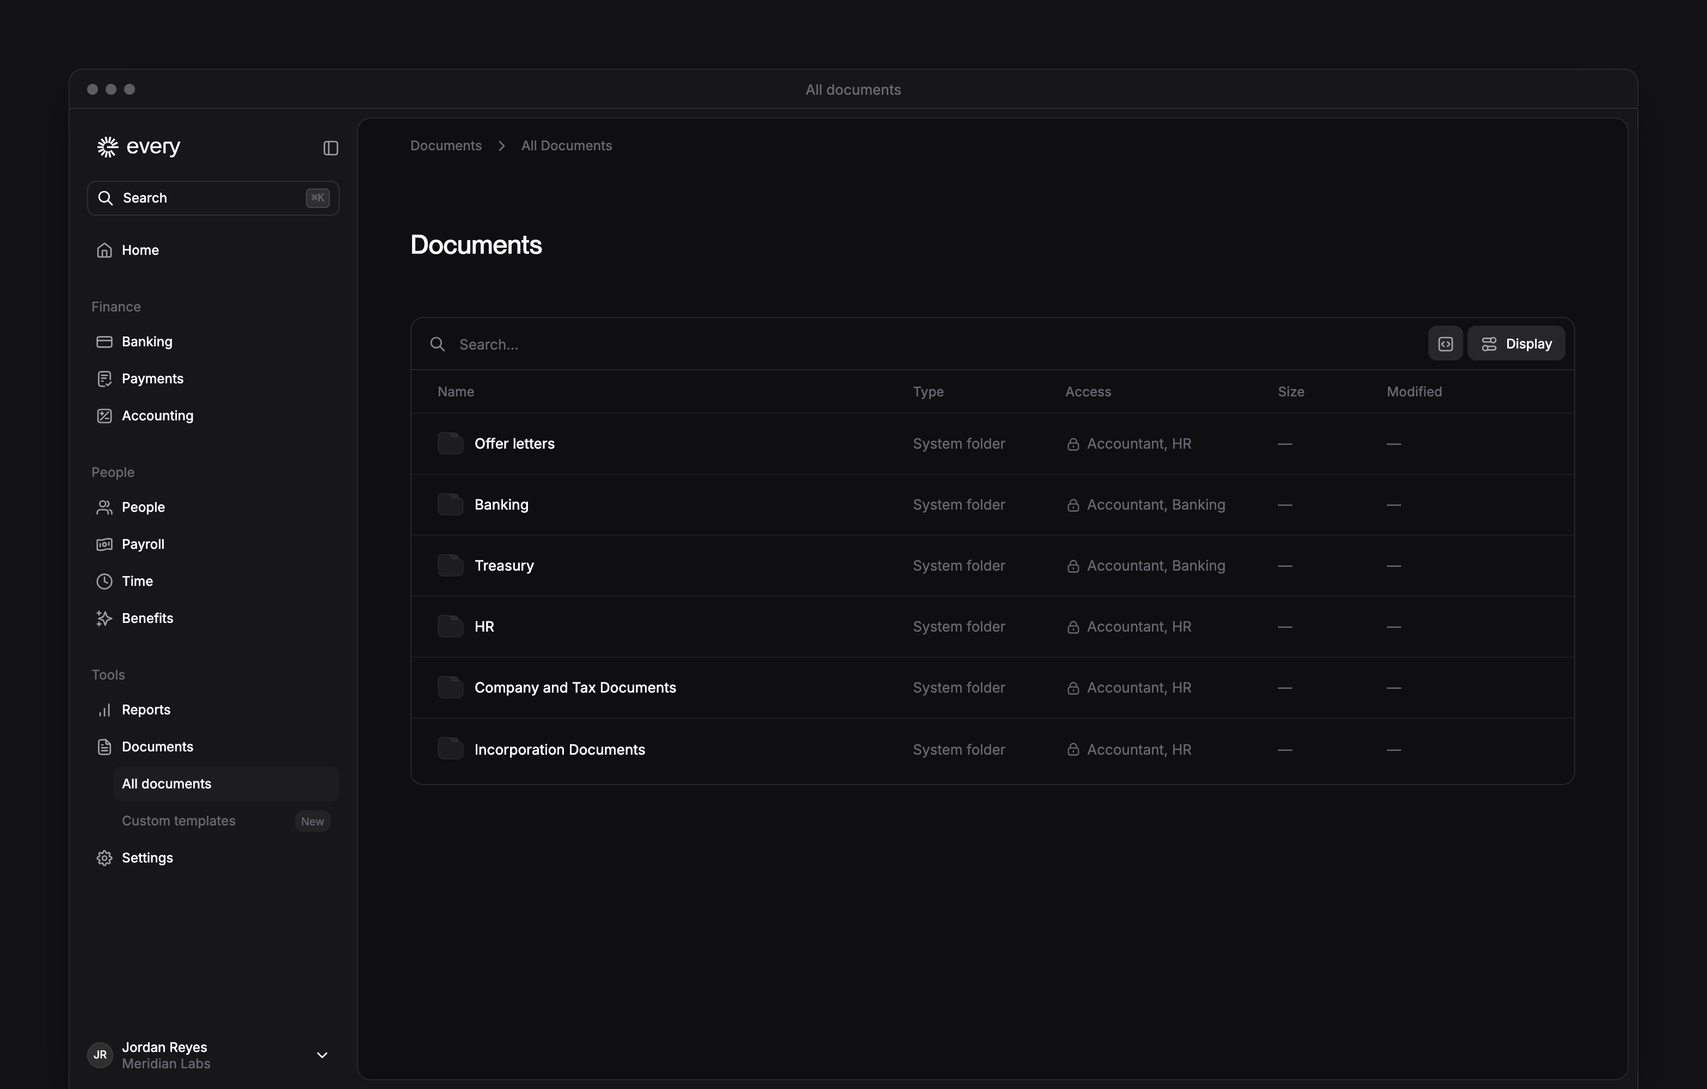Expand the Jordan Reyes account chevron
Viewport: 1707px width, 1089px height.
pos(322,1055)
